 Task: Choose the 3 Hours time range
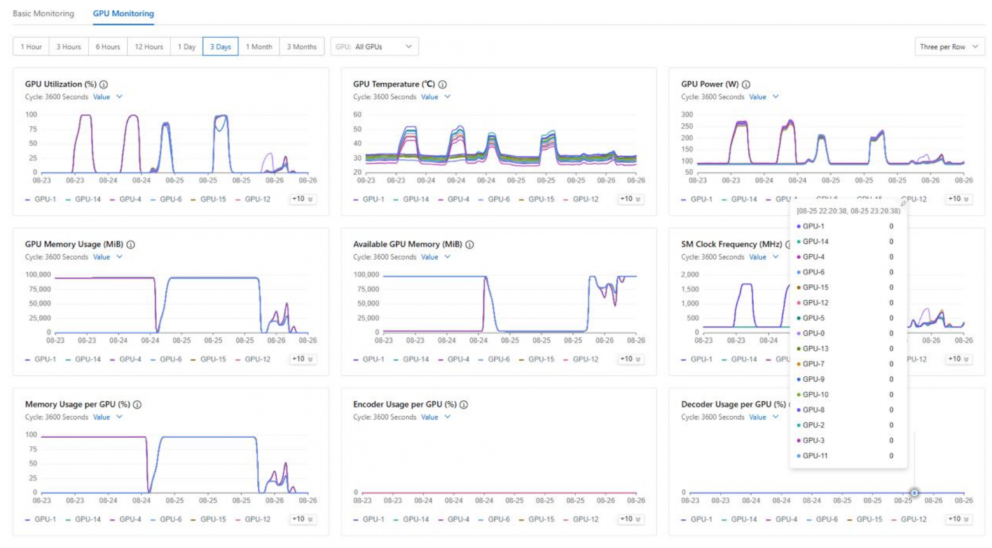coord(69,46)
